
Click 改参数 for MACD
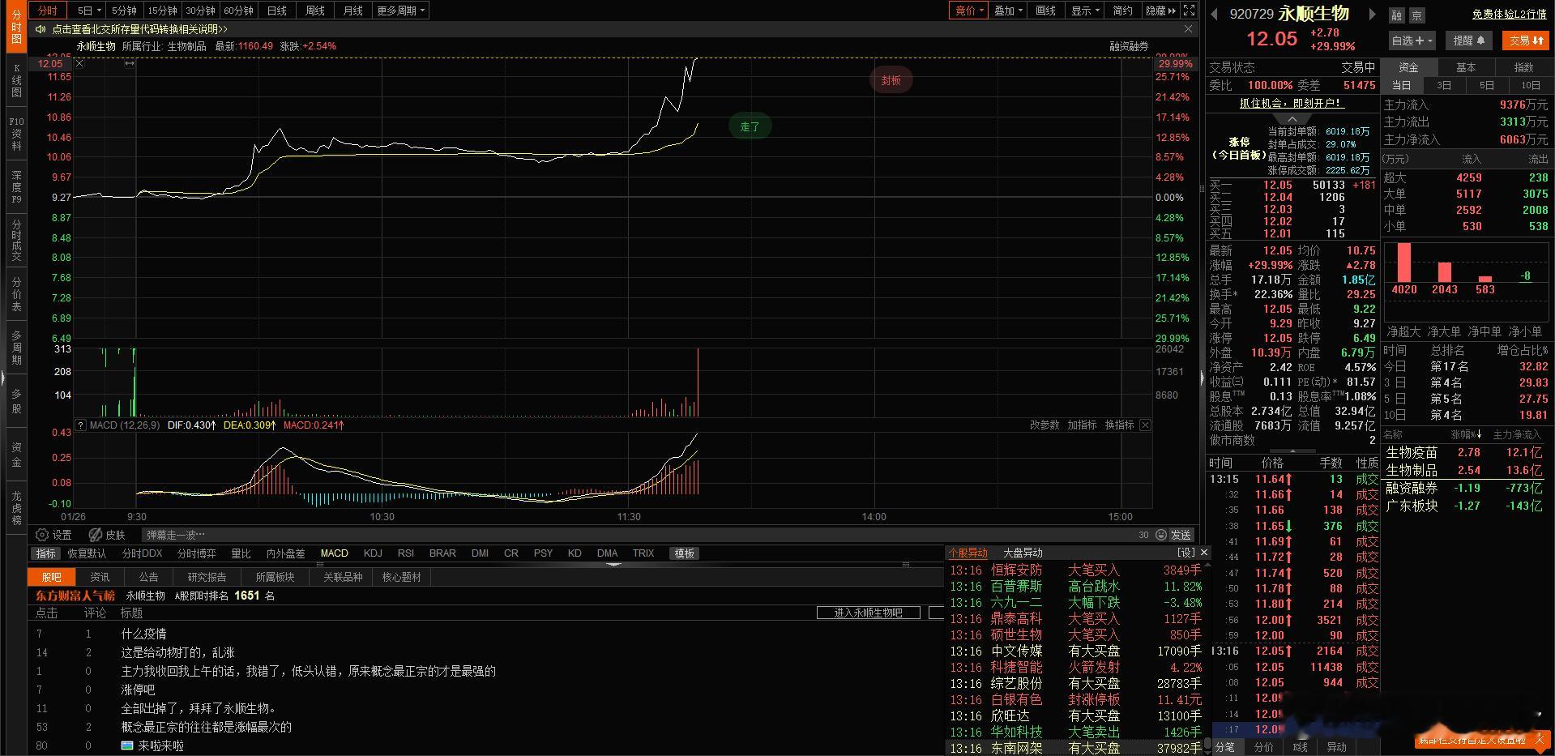pyautogui.click(x=1044, y=425)
